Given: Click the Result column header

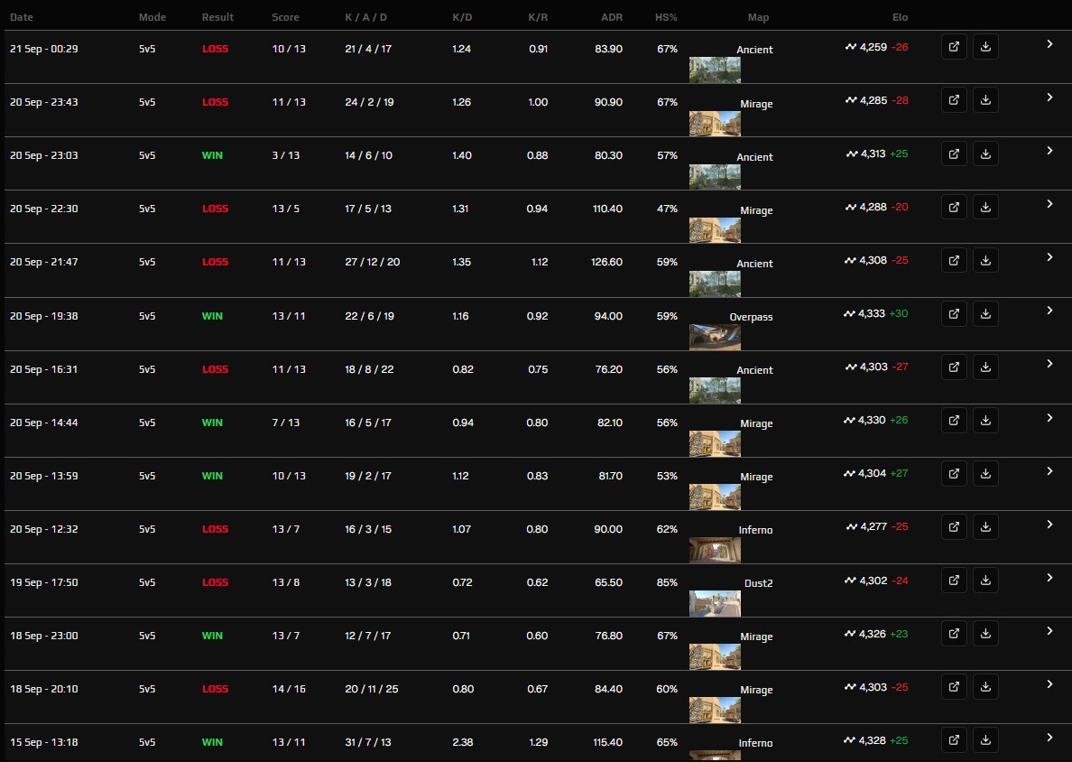Looking at the screenshot, I should click(217, 17).
